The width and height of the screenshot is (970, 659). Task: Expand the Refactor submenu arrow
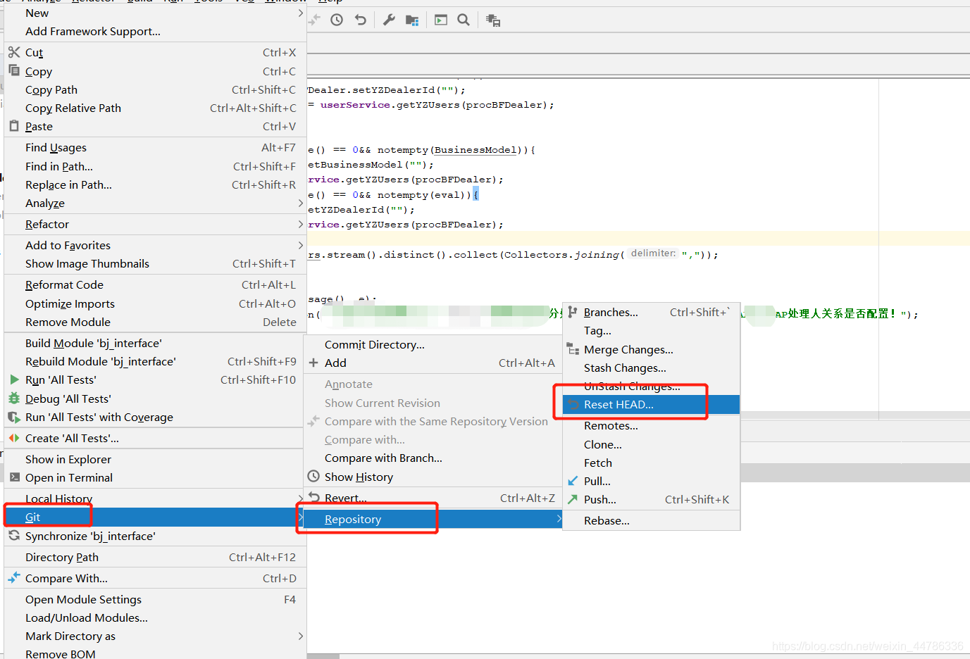pos(301,224)
